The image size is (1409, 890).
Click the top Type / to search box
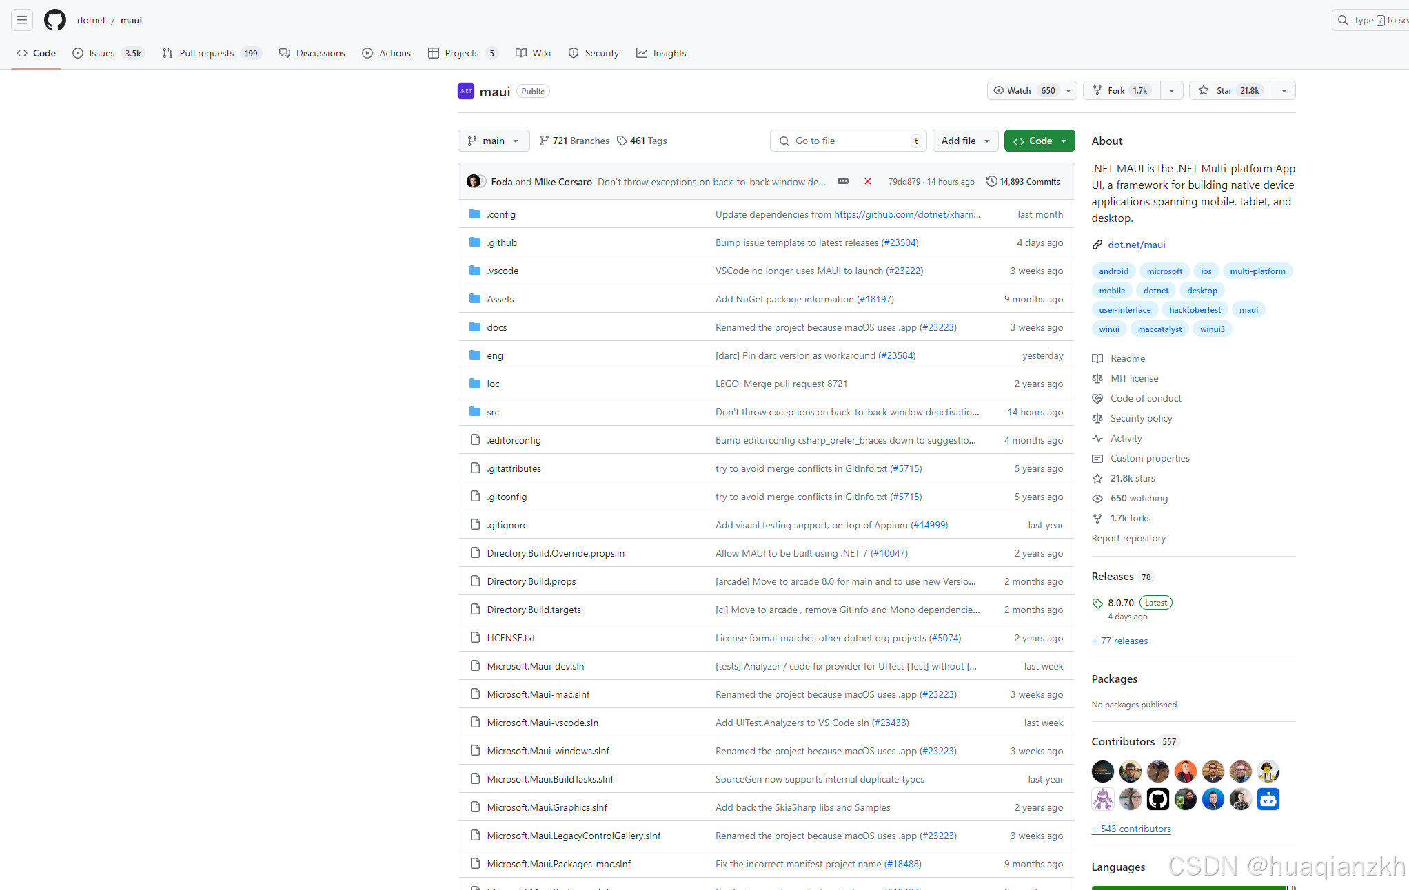[1371, 20]
